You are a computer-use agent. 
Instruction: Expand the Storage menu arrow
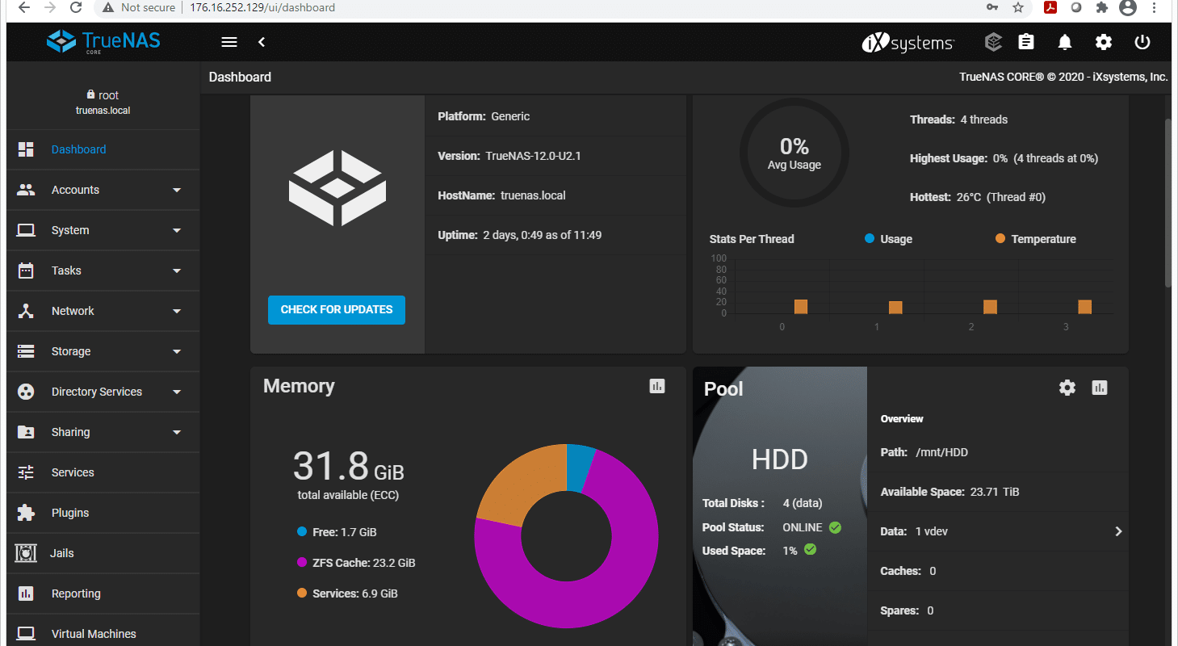click(x=177, y=352)
